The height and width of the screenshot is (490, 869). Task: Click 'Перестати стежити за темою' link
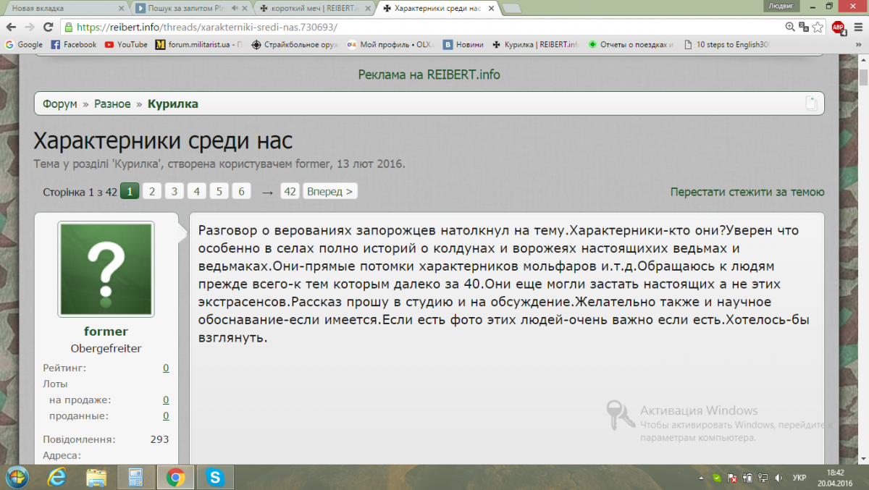point(747,192)
